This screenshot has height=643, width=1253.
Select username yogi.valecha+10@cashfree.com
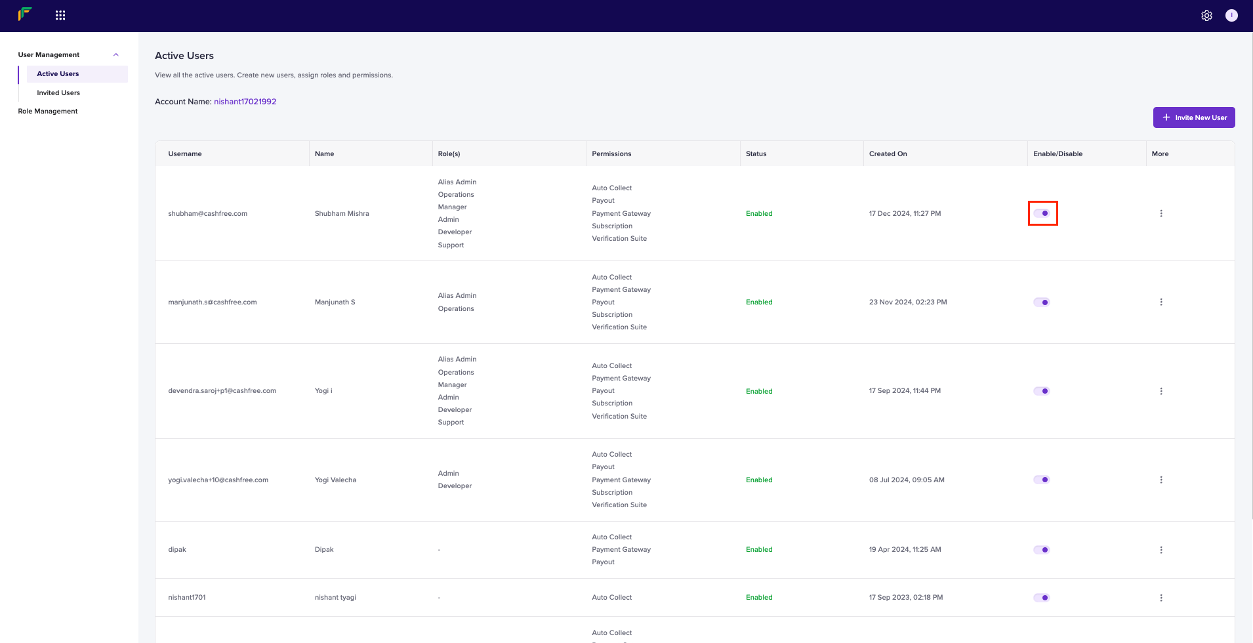click(x=218, y=480)
